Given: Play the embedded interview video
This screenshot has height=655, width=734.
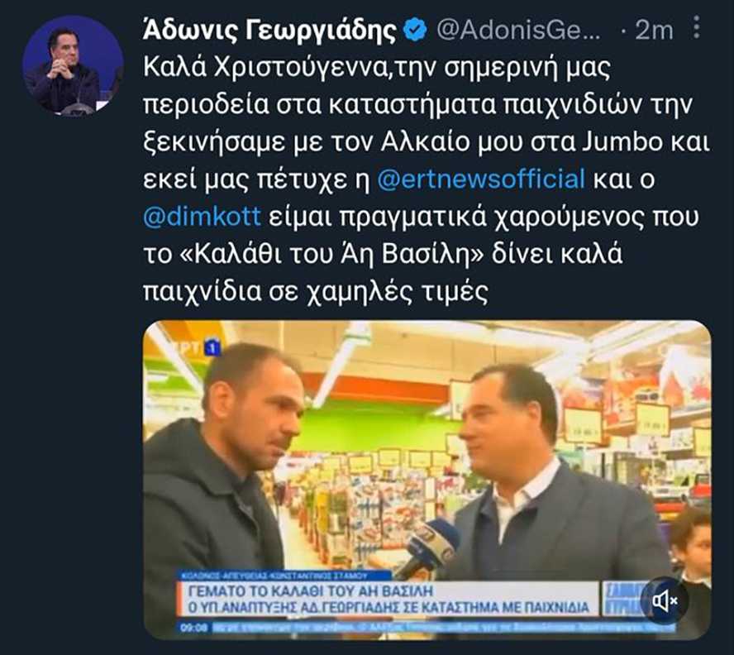Looking at the screenshot, I should 427,480.
